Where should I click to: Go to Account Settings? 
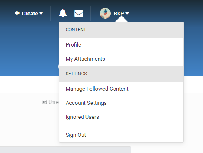coord(121,103)
